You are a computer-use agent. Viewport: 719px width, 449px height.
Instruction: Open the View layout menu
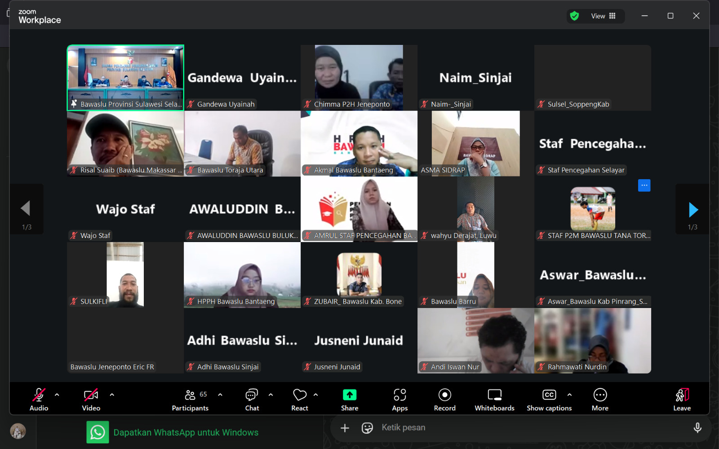603,16
